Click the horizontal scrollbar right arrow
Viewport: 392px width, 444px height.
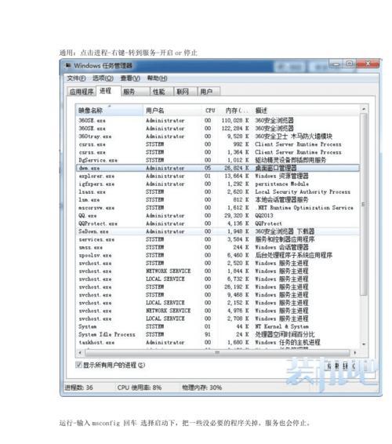355,352
